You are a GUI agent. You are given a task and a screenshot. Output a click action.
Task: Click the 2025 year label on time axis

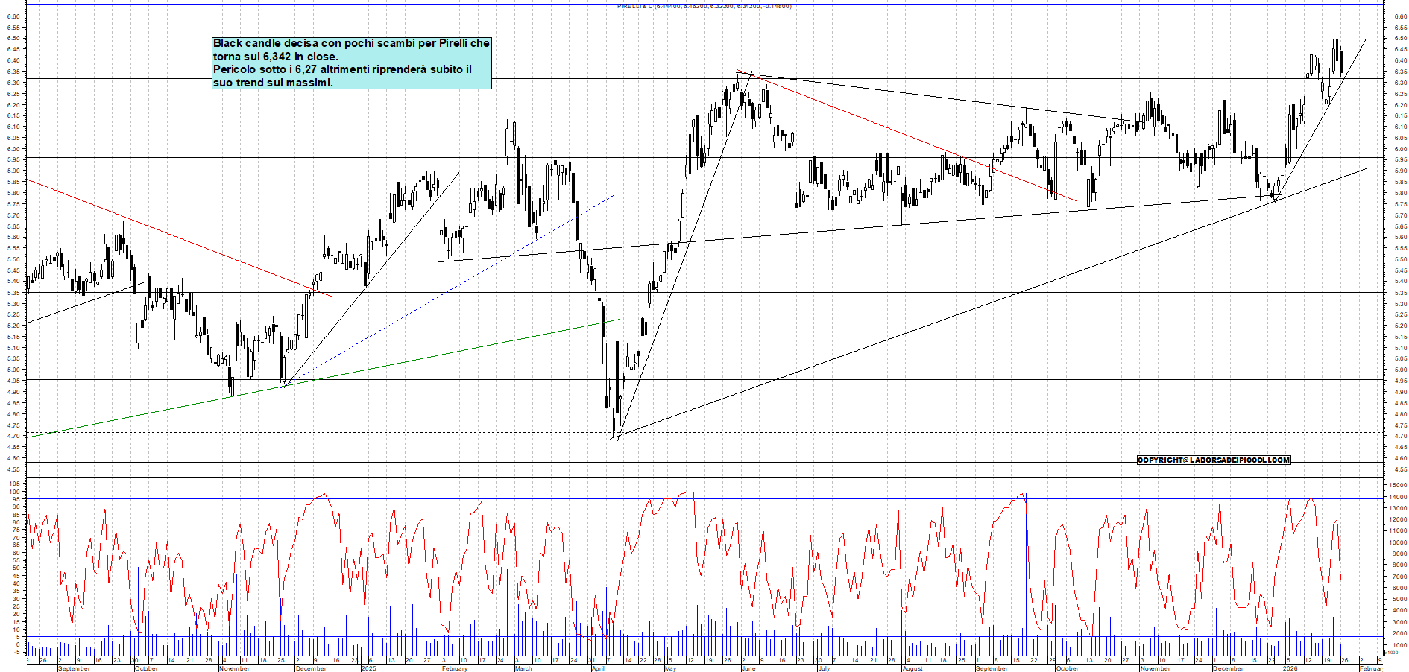click(x=368, y=668)
